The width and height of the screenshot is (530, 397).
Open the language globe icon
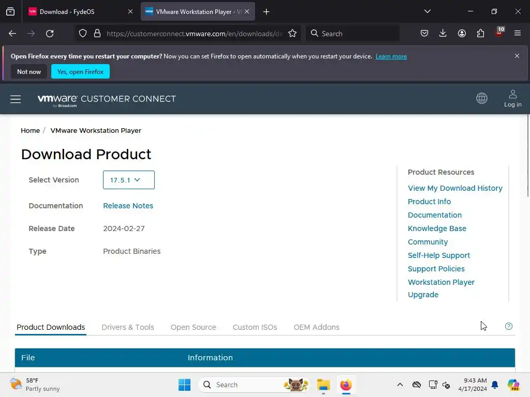click(482, 98)
